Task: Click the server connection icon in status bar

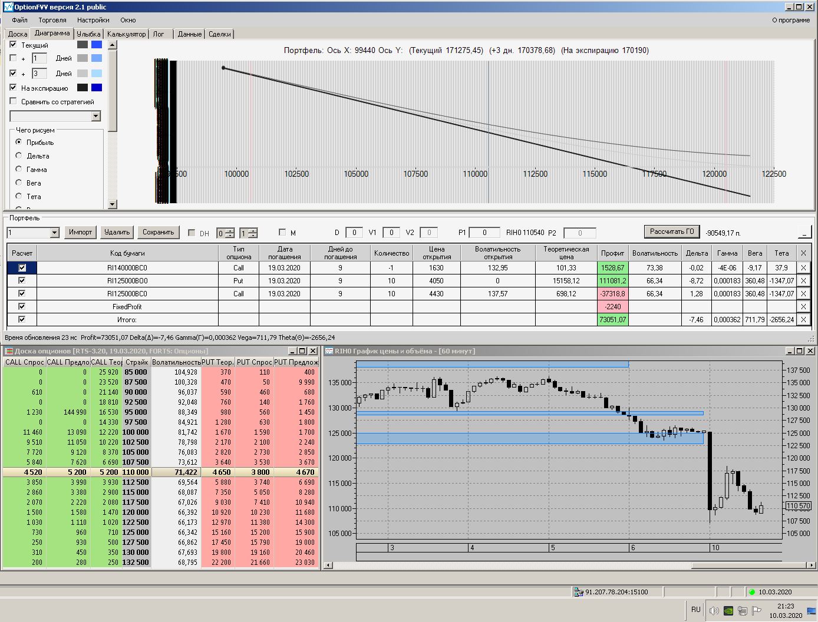Action: 579,592
